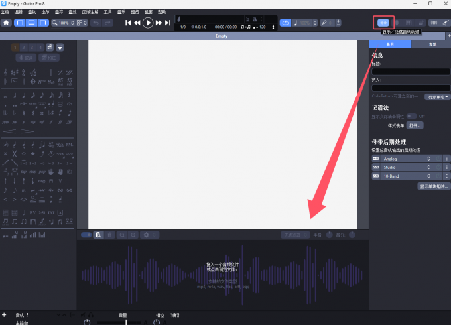Expand the zoom percentage dropdown
The height and width of the screenshot is (325, 451).
point(72,23)
